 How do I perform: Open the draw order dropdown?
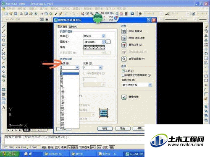pyautogui.click(x=150, y=85)
